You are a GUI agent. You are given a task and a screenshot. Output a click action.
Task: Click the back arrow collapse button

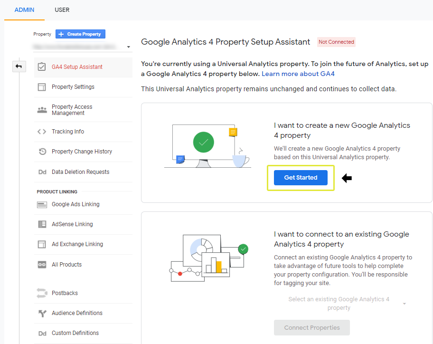coord(19,67)
